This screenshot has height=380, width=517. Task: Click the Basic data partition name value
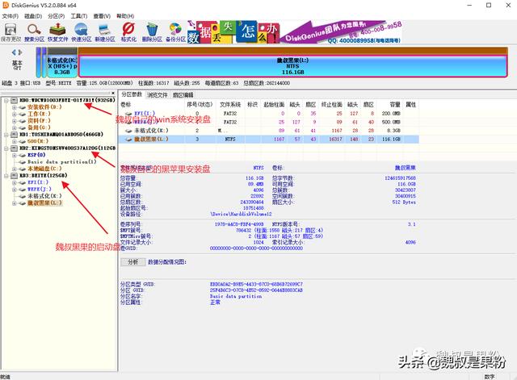[236, 296]
